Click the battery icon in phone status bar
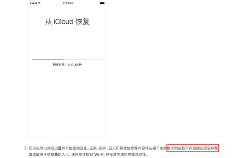 point(102,3)
